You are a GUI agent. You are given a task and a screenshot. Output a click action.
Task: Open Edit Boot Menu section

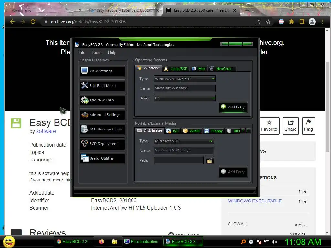[x=102, y=85]
